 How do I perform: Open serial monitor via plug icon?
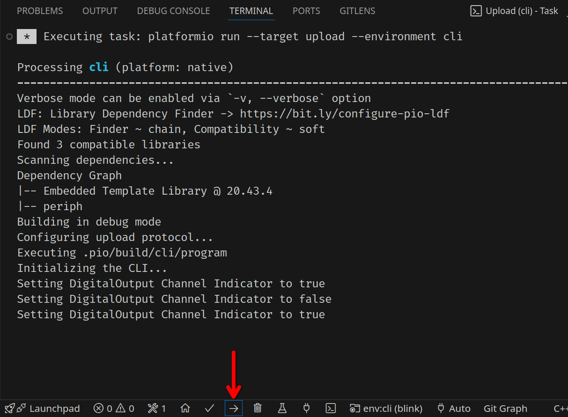[x=306, y=408]
